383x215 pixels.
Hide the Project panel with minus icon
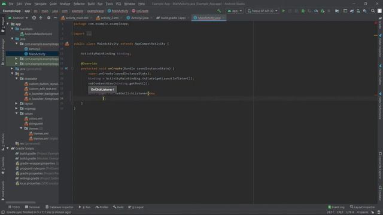(56, 18)
